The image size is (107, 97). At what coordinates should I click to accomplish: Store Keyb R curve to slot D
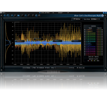pyautogui.click(x=102, y=45)
